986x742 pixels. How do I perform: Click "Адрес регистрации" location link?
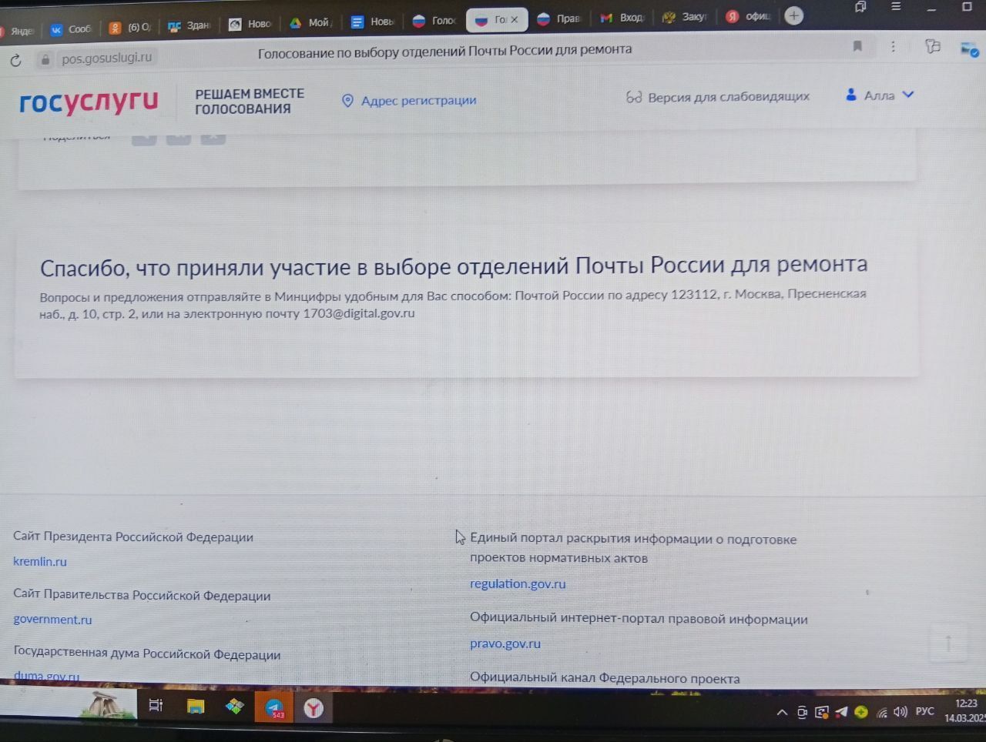418,100
